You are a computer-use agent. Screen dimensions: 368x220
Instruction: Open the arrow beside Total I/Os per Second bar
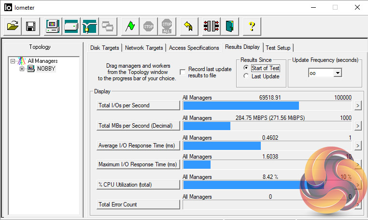pos(357,106)
